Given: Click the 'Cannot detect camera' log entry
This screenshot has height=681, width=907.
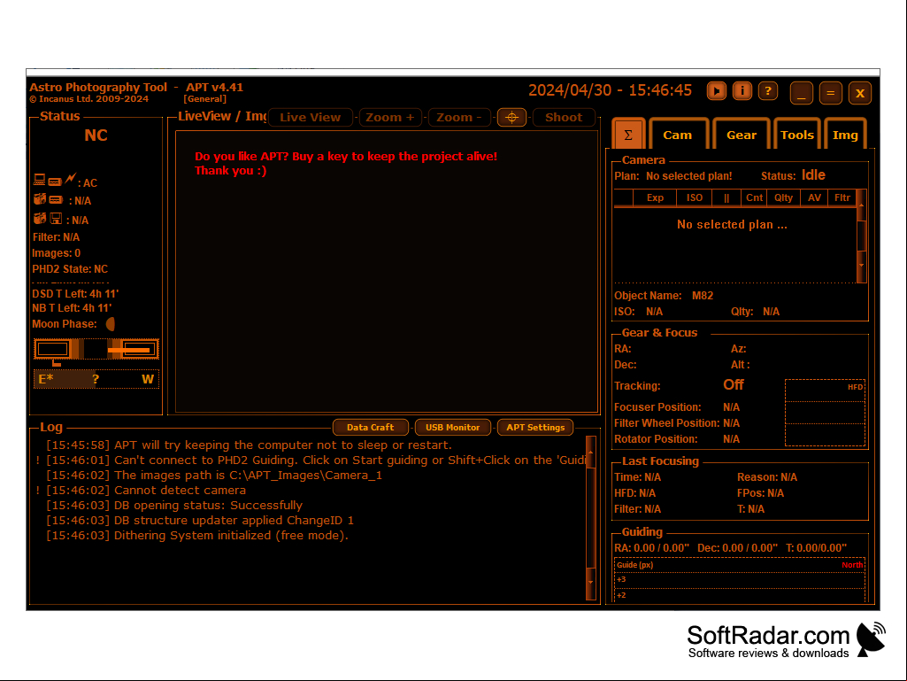Looking at the screenshot, I should coord(146,490).
